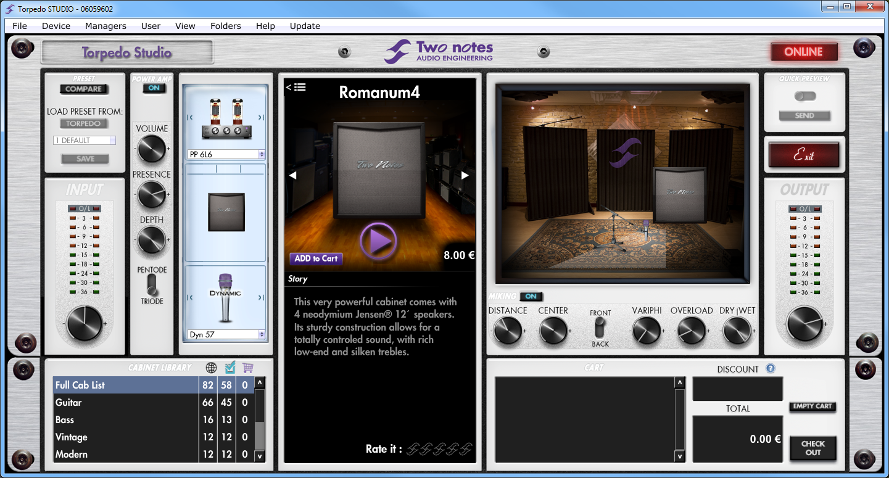The width and height of the screenshot is (889, 478).
Task: Select next microphone arrow
Action: click(x=261, y=299)
